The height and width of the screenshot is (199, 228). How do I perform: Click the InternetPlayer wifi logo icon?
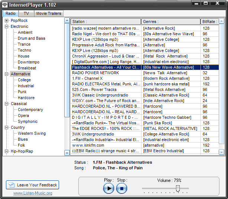pyautogui.click(x=5, y=5)
